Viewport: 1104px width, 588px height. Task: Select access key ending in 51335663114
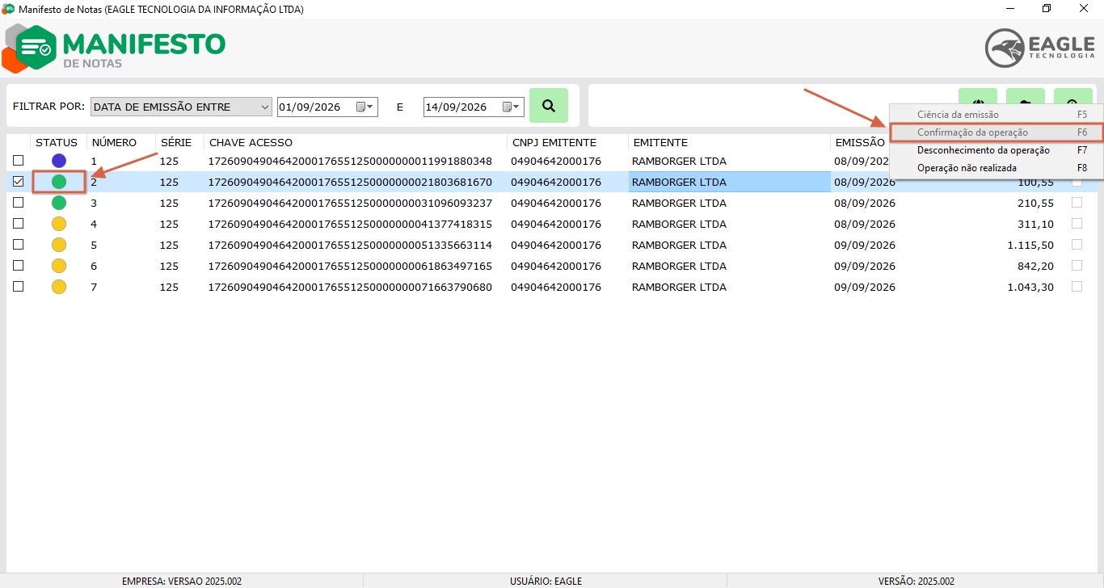[x=350, y=245]
